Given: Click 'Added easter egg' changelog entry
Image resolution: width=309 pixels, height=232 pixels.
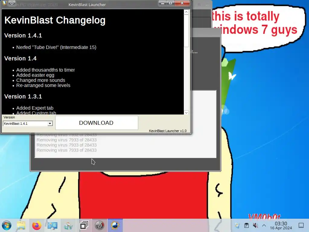Looking at the screenshot, I should point(35,75).
